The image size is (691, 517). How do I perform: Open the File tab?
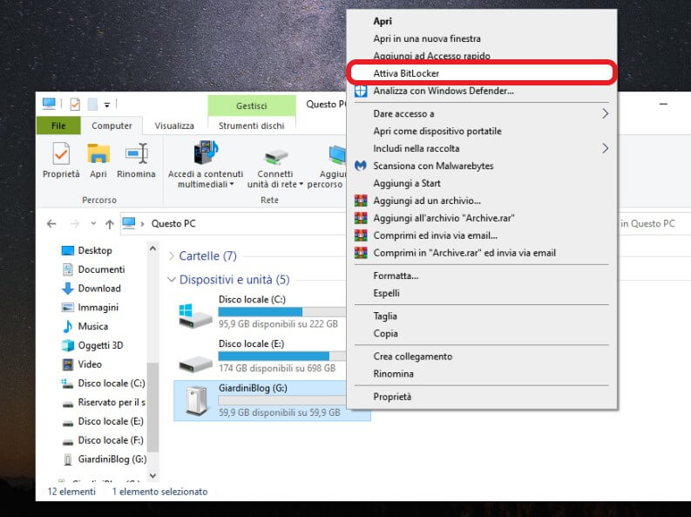pos(58,126)
